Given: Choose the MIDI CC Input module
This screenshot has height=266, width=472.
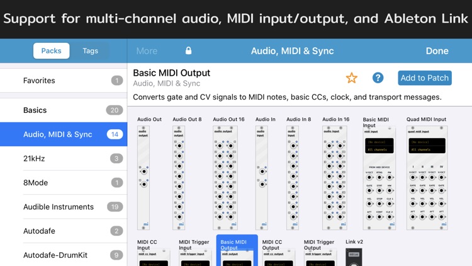Looking at the screenshot, I should (x=154, y=253).
